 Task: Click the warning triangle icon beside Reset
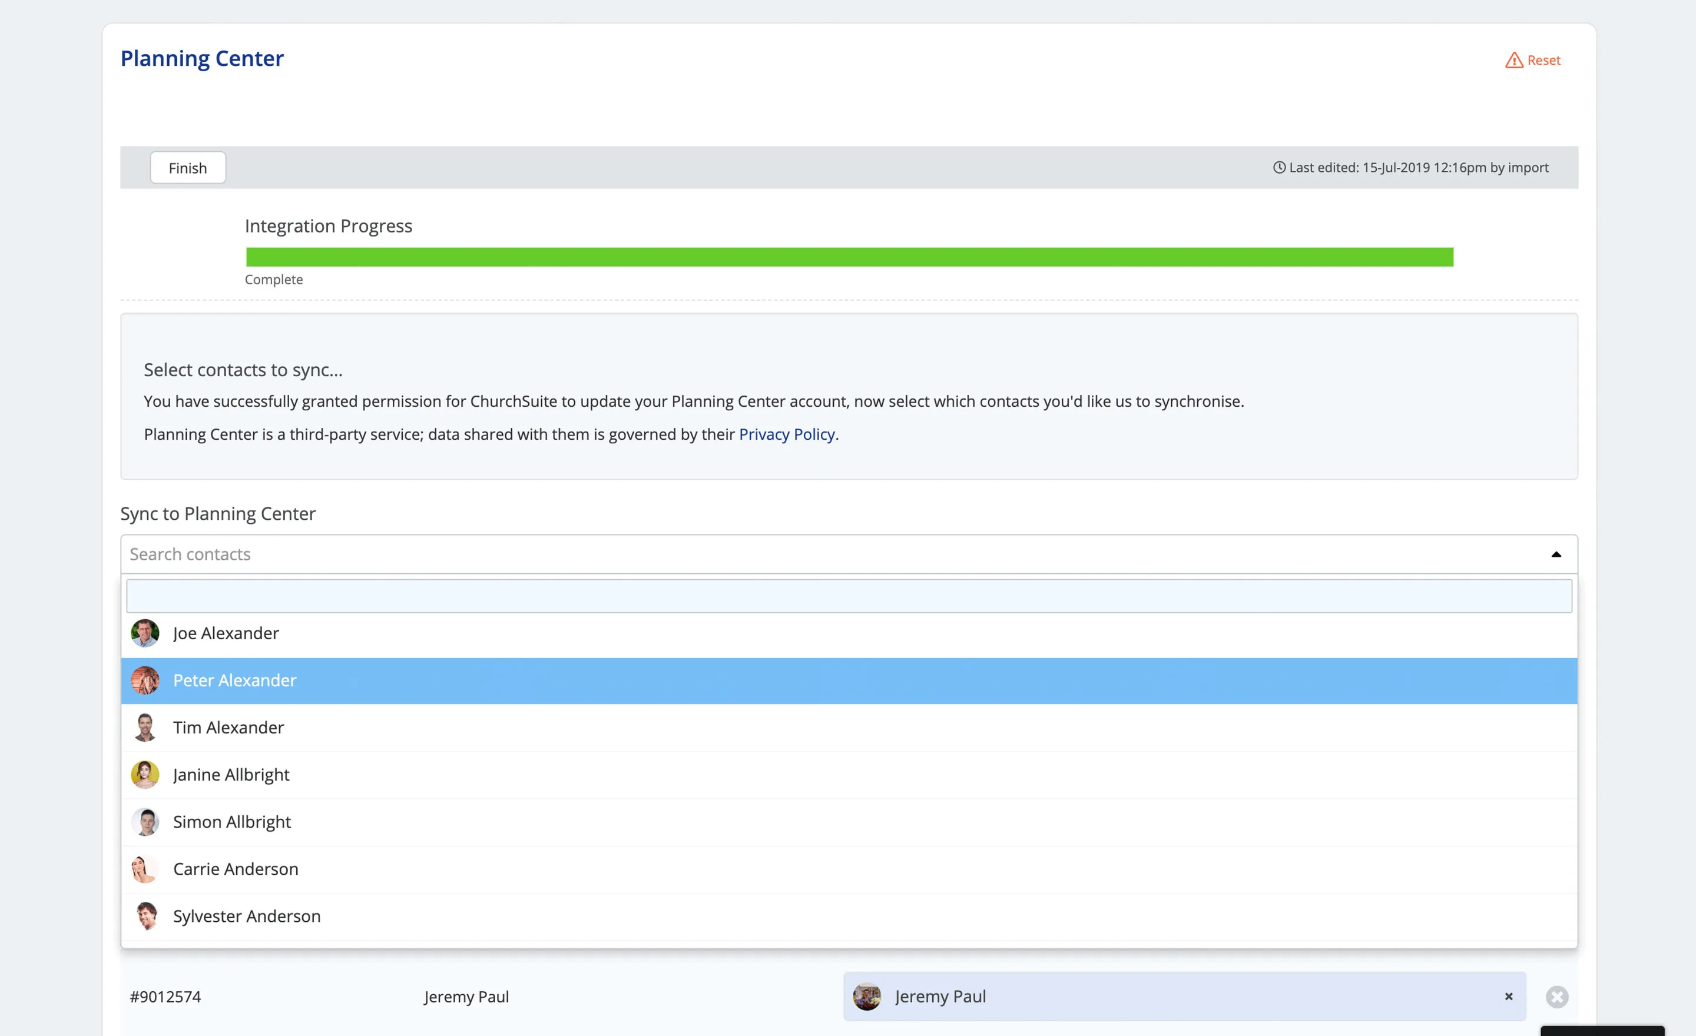click(1513, 60)
